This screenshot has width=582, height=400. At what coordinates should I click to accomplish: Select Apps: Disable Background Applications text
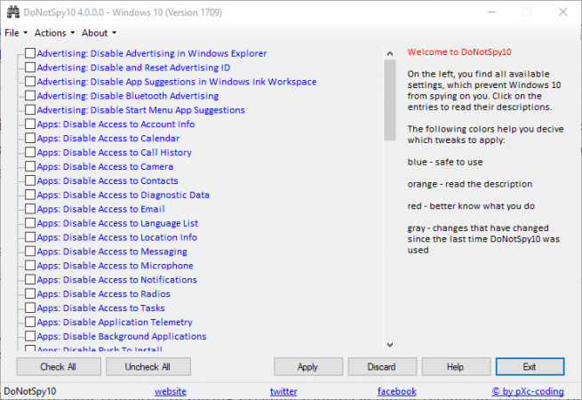pyautogui.click(x=122, y=336)
